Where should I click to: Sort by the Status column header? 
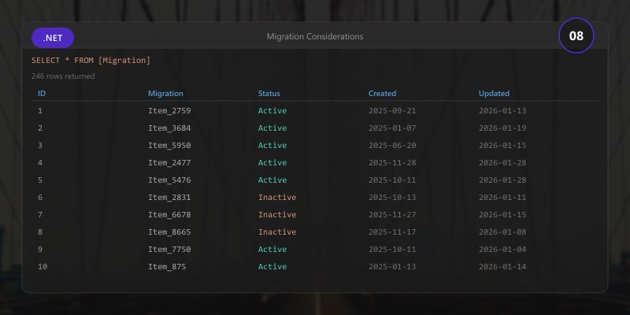point(269,93)
